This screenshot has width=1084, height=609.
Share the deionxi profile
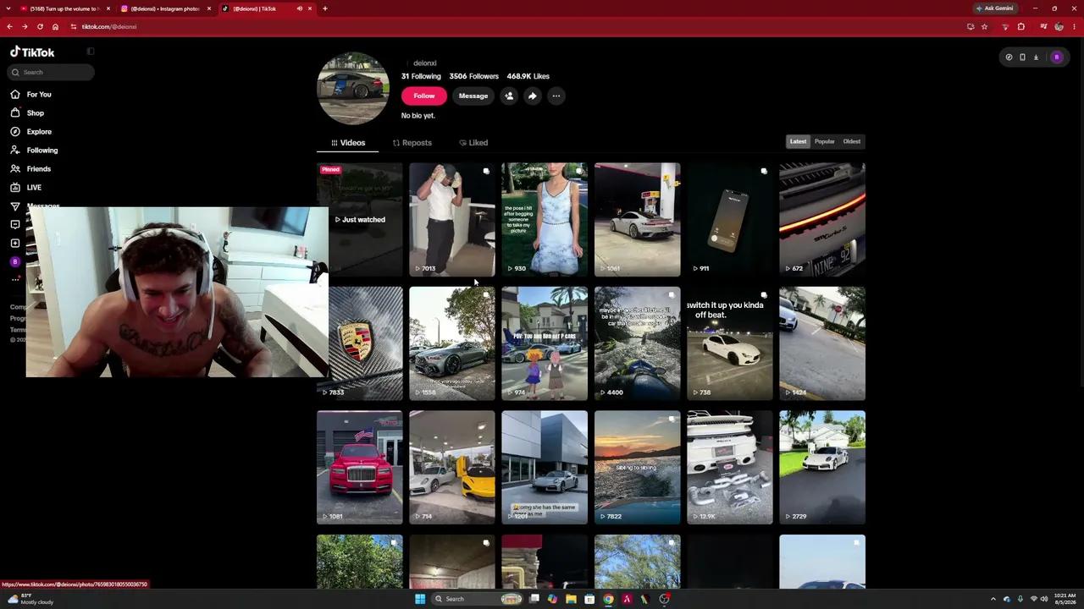[x=533, y=96]
